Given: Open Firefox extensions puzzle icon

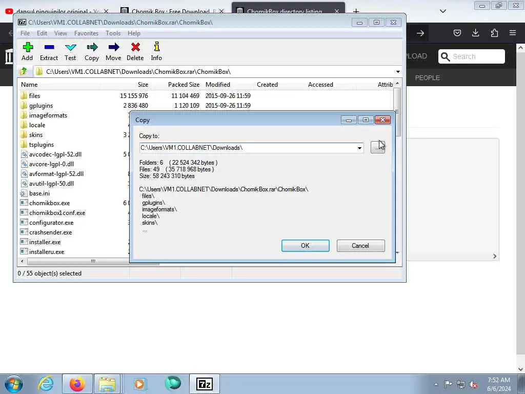Looking at the screenshot, I should tap(494, 33).
